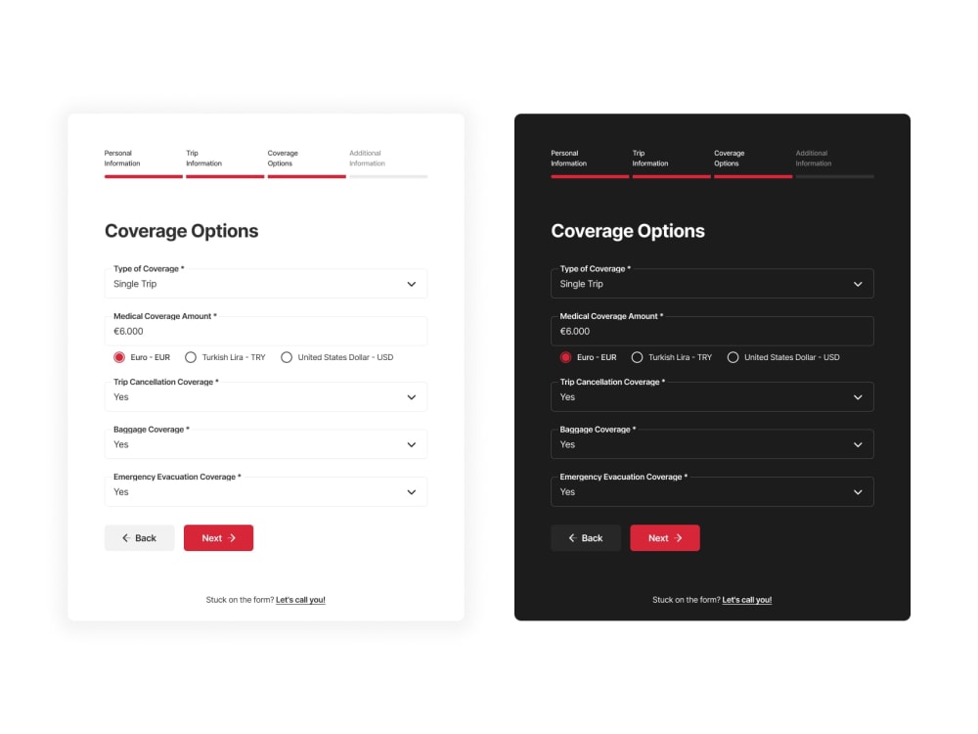Select United States Dollar - USD in dark form
The image size is (978, 734).
coord(733,357)
